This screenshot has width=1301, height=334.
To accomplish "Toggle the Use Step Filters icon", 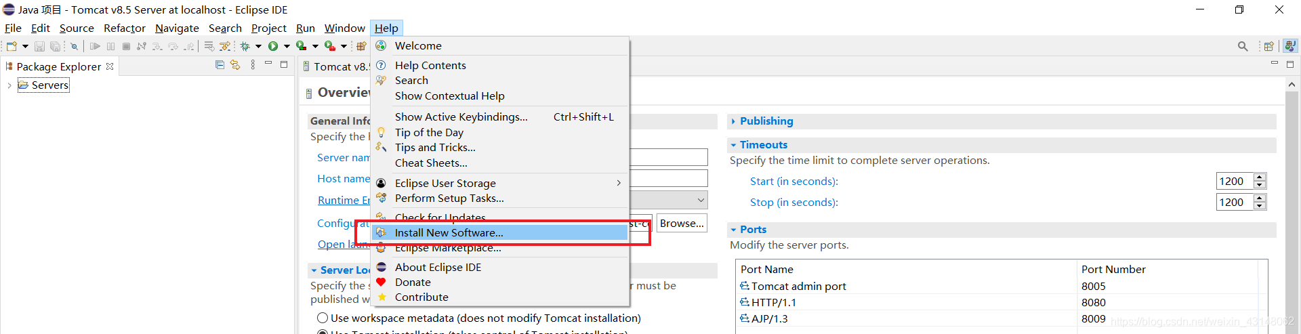I will (225, 46).
